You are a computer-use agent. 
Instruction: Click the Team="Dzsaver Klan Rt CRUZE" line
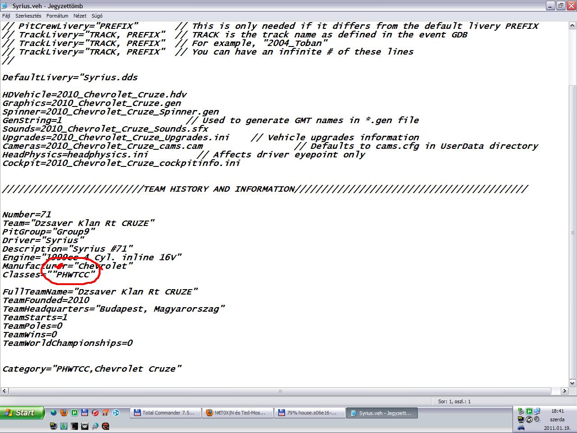click(x=78, y=223)
